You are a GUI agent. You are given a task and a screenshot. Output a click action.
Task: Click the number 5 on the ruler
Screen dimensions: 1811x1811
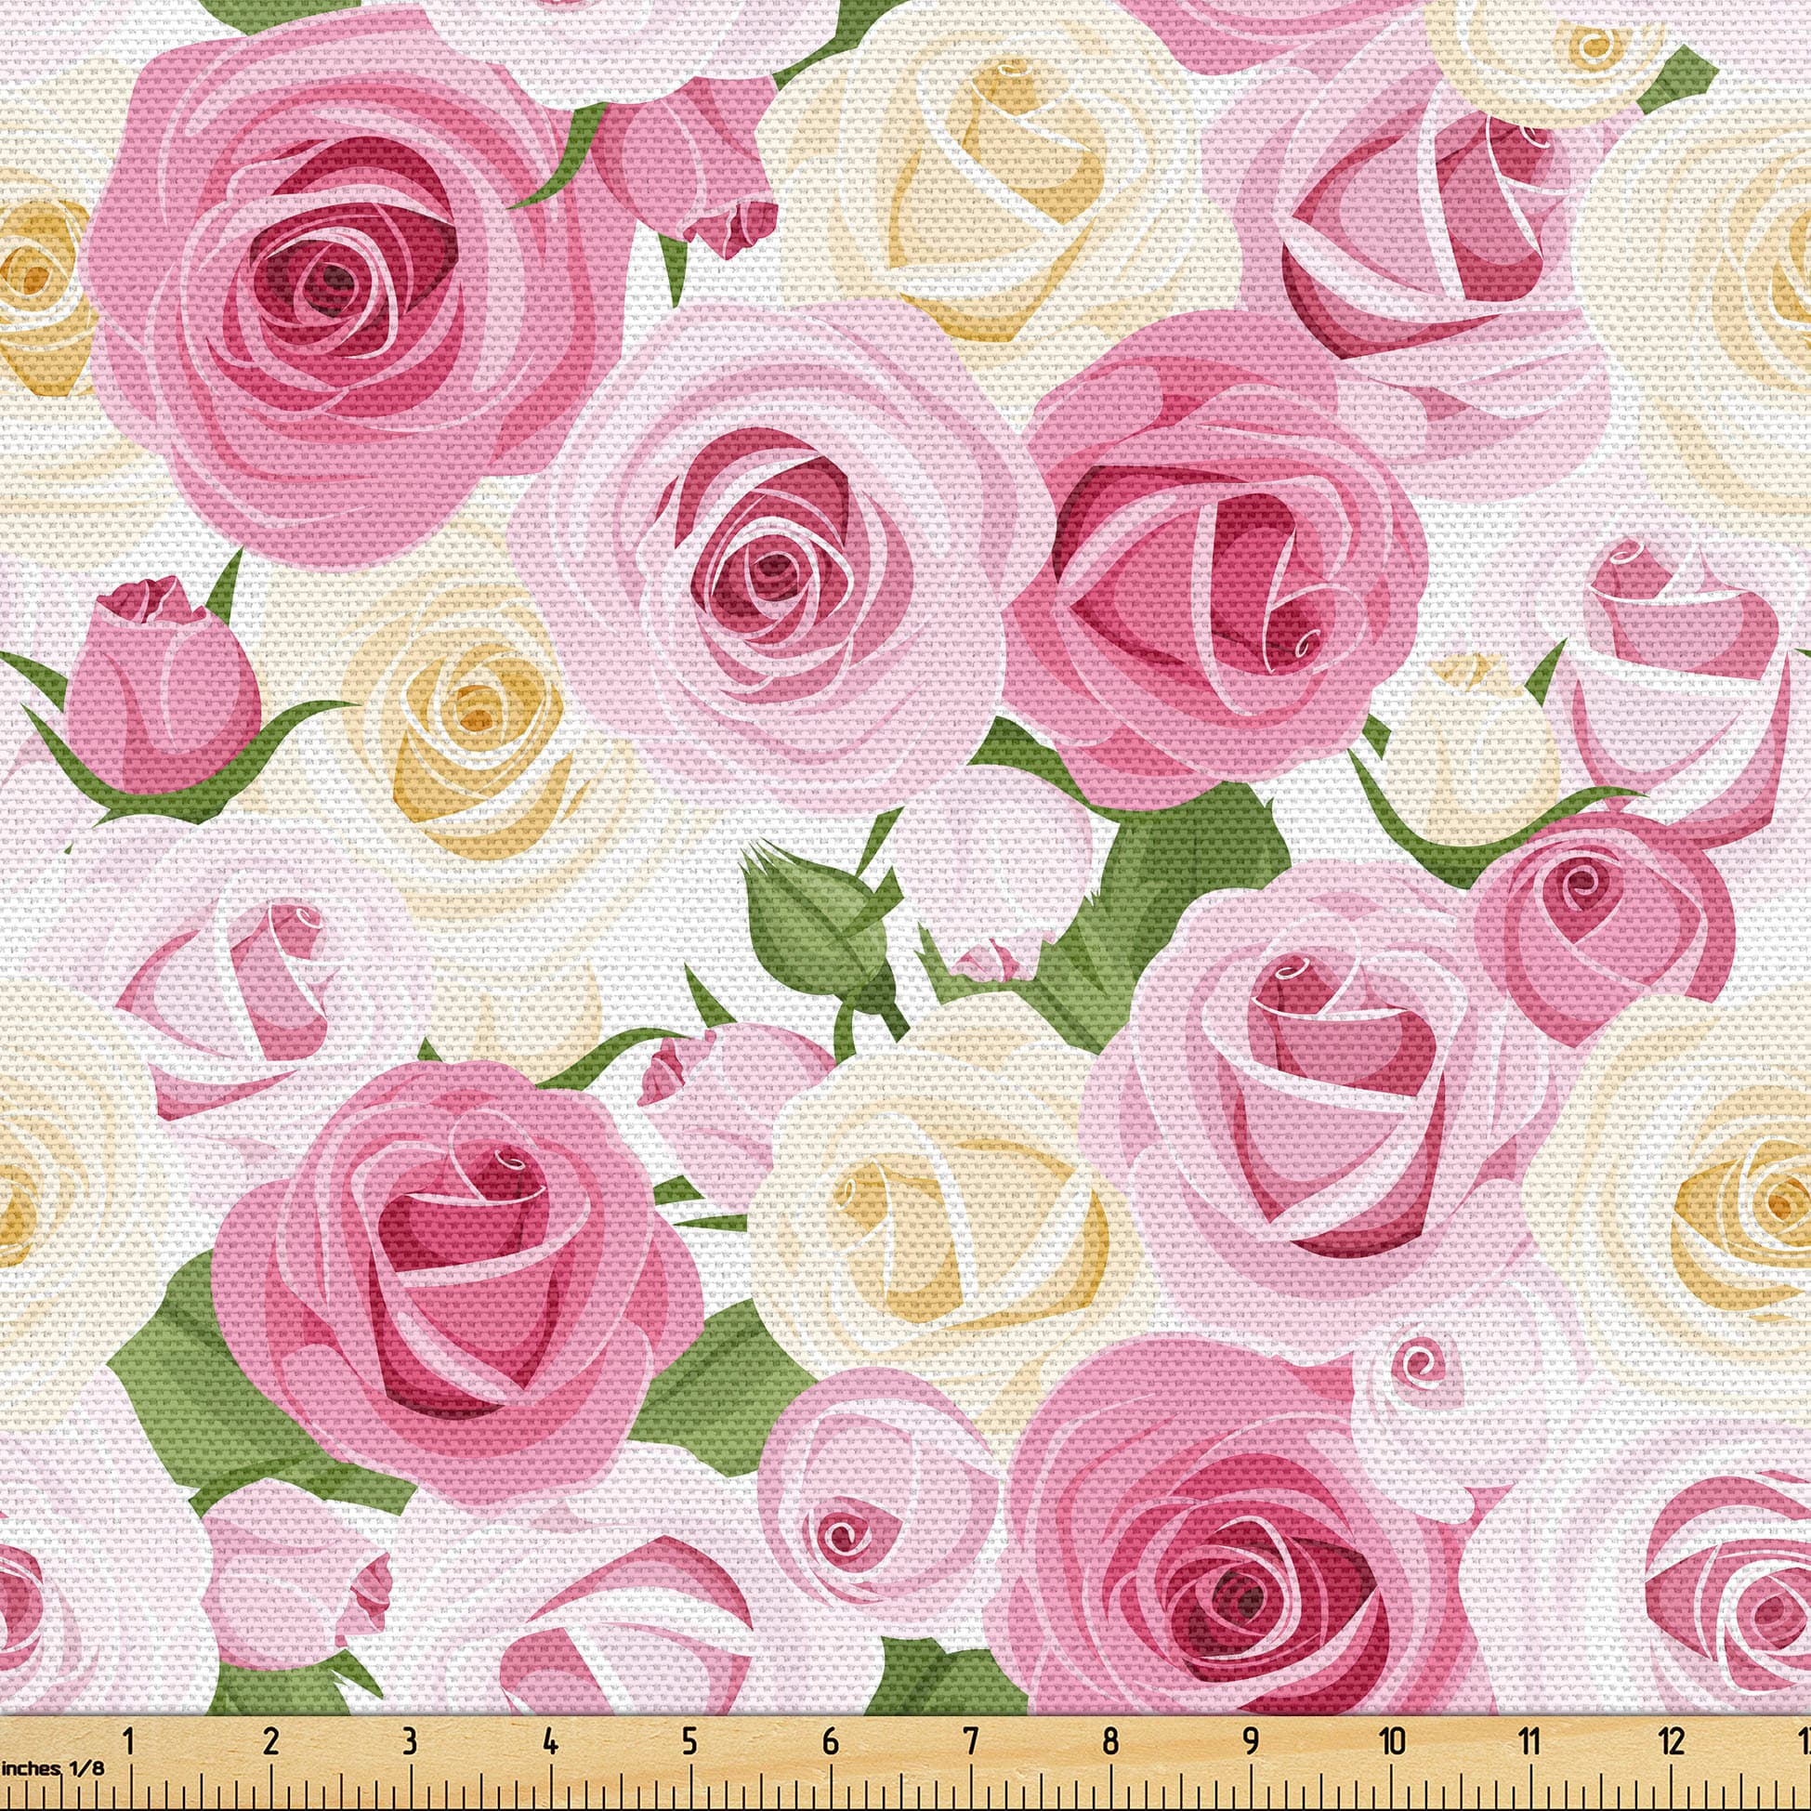[689, 1742]
